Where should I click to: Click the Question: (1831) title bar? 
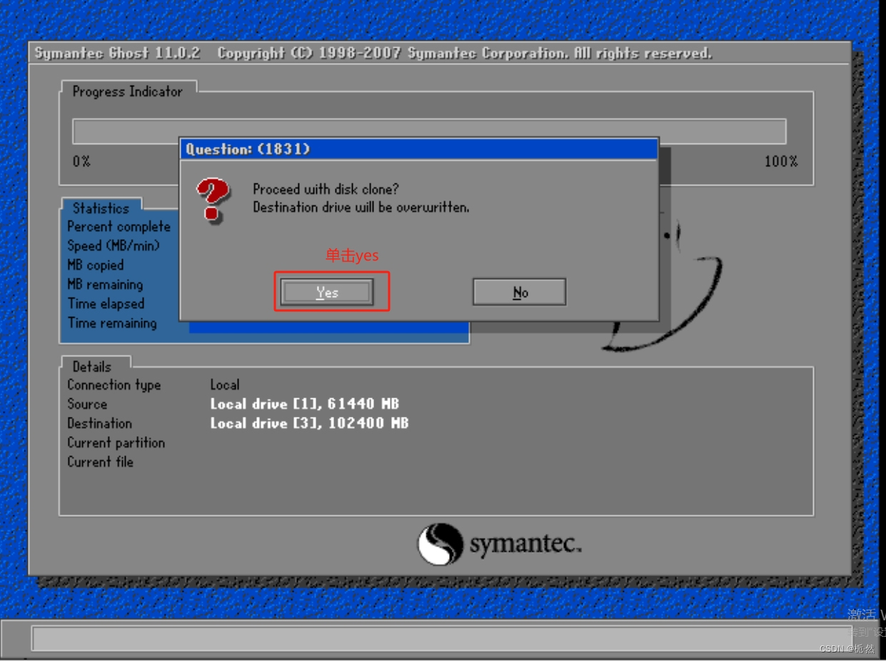(x=418, y=149)
